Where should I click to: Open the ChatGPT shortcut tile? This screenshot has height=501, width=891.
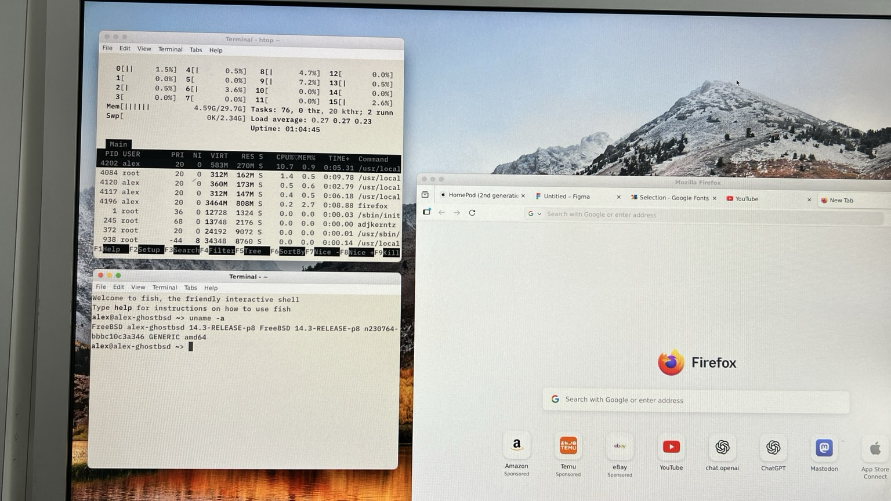point(773,454)
